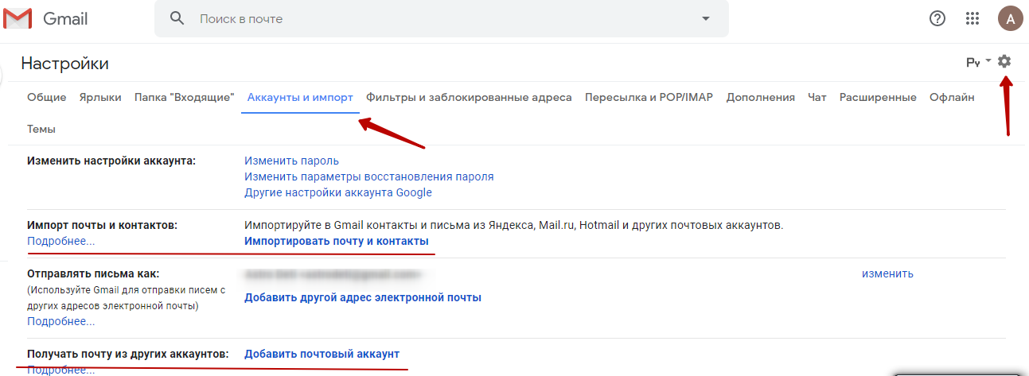The image size is (1029, 376).
Task: Click Импортировать почту и контакты
Action: pyautogui.click(x=337, y=241)
